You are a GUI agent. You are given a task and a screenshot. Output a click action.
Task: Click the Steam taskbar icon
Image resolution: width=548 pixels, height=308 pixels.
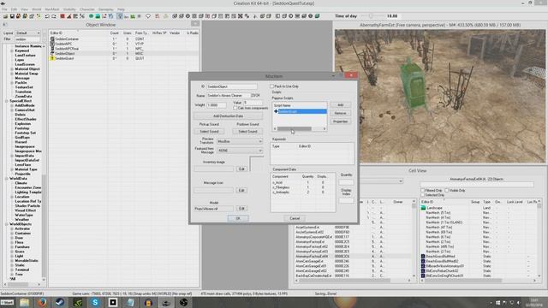[x=60, y=302]
